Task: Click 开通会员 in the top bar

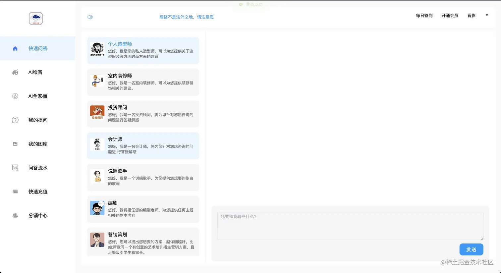Action: pos(450,16)
